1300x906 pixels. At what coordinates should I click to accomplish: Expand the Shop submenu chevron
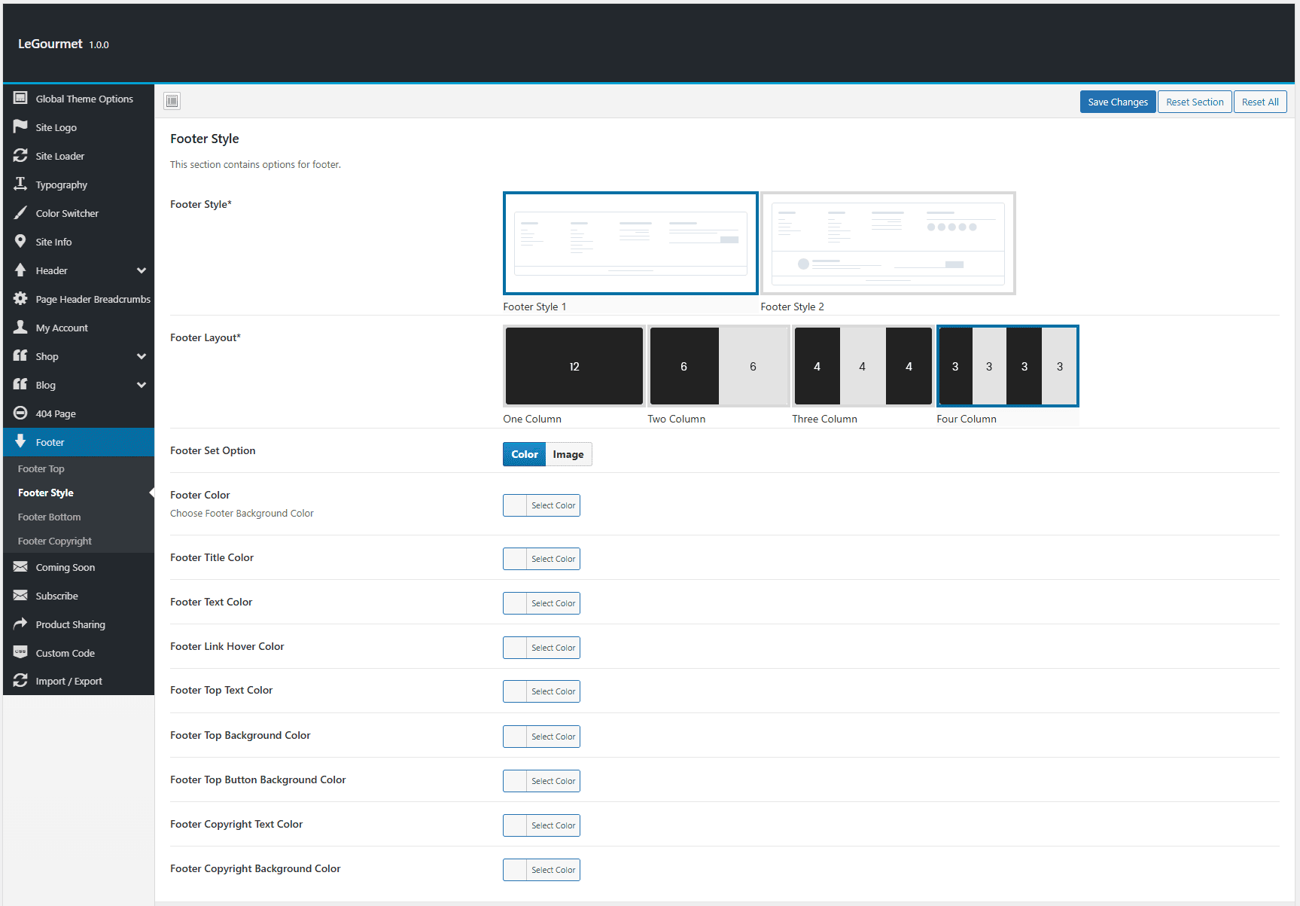point(142,356)
